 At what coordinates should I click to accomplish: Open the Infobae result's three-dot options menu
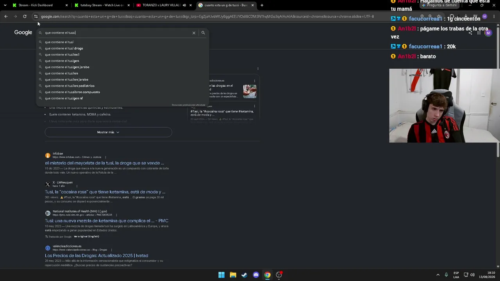(105, 157)
